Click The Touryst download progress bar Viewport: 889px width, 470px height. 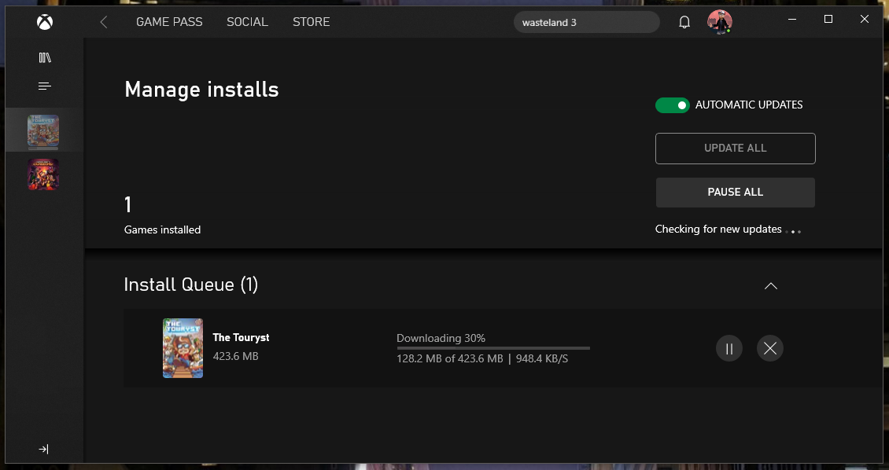493,348
